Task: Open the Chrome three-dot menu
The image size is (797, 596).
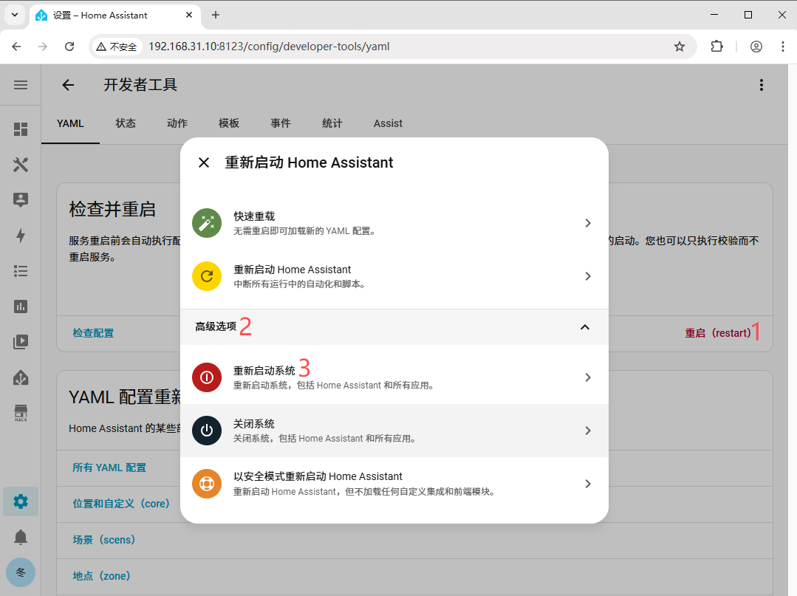Action: pos(783,47)
